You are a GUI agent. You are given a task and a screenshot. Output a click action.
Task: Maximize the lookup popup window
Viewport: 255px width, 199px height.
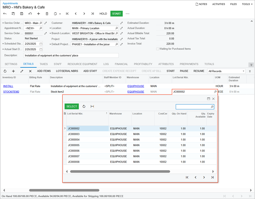pos(209,99)
